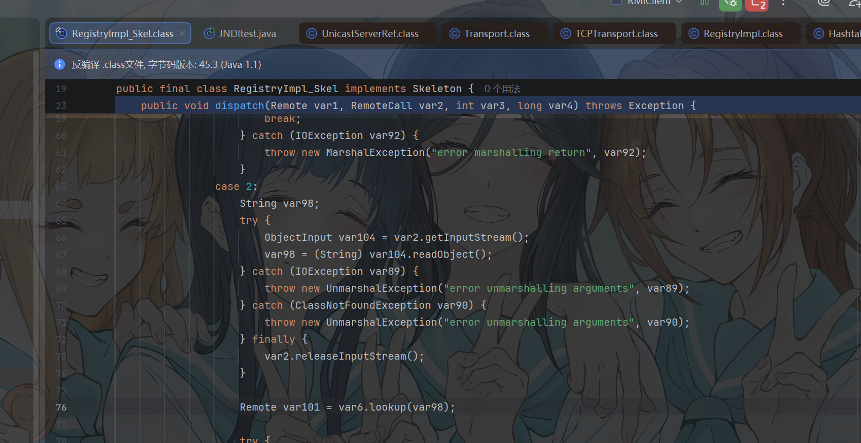Click "UnmarshalException" on line 69
The image size is (861, 443).
pos(382,289)
